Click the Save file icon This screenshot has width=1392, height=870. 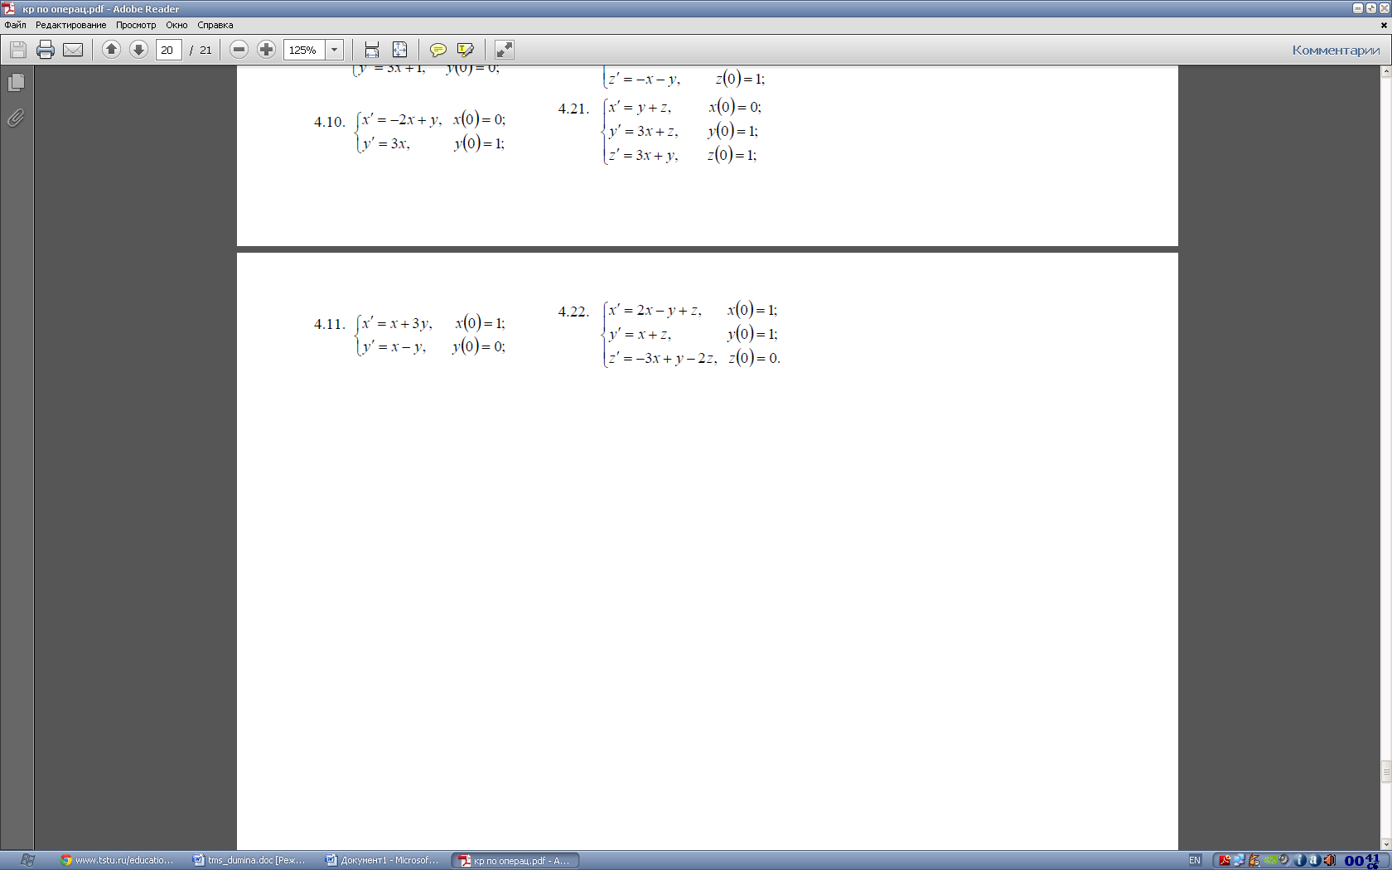[x=18, y=50]
